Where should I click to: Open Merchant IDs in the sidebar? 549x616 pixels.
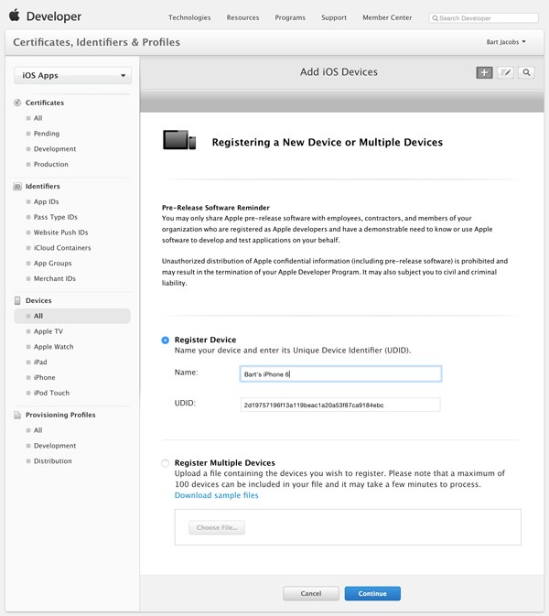pyautogui.click(x=55, y=278)
